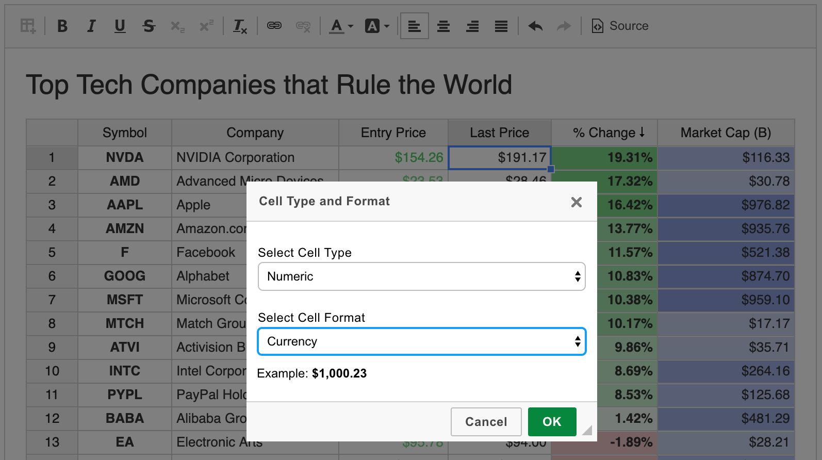This screenshot has height=460, width=822.
Task: Click the $116.33 market cap cell
Action: 726,158
